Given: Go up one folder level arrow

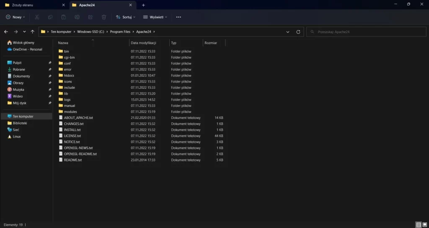Looking at the screenshot, I should click(33, 32).
